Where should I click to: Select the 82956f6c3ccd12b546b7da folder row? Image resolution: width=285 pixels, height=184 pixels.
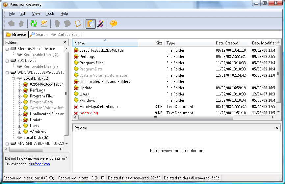point(174,50)
